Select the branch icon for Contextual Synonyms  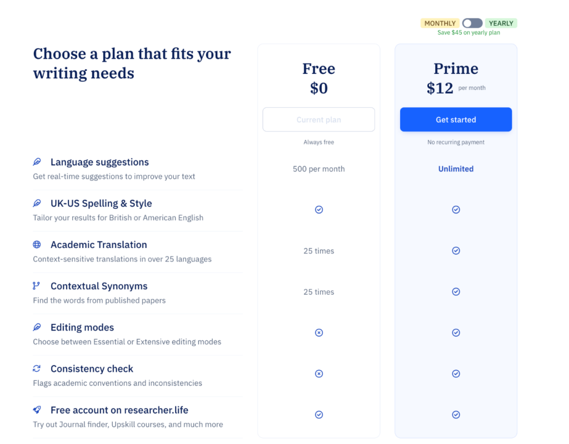(37, 286)
